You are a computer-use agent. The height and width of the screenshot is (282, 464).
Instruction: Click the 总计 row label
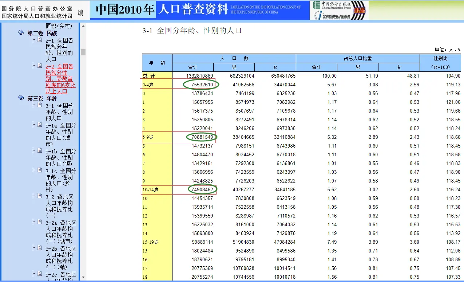148,76
